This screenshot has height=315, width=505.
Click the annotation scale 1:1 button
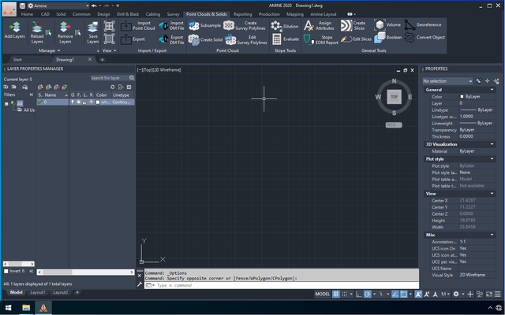tap(445, 294)
